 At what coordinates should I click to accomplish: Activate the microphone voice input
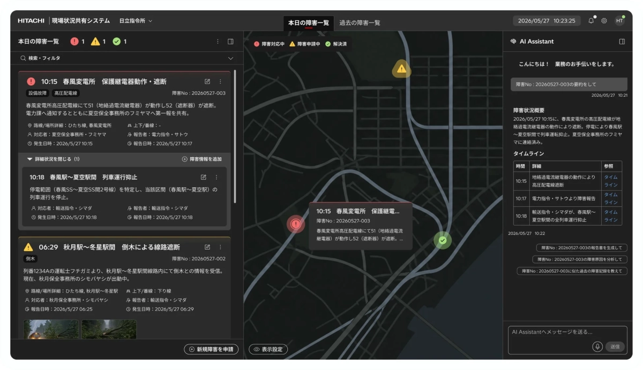pyautogui.click(x=597, y=346)
